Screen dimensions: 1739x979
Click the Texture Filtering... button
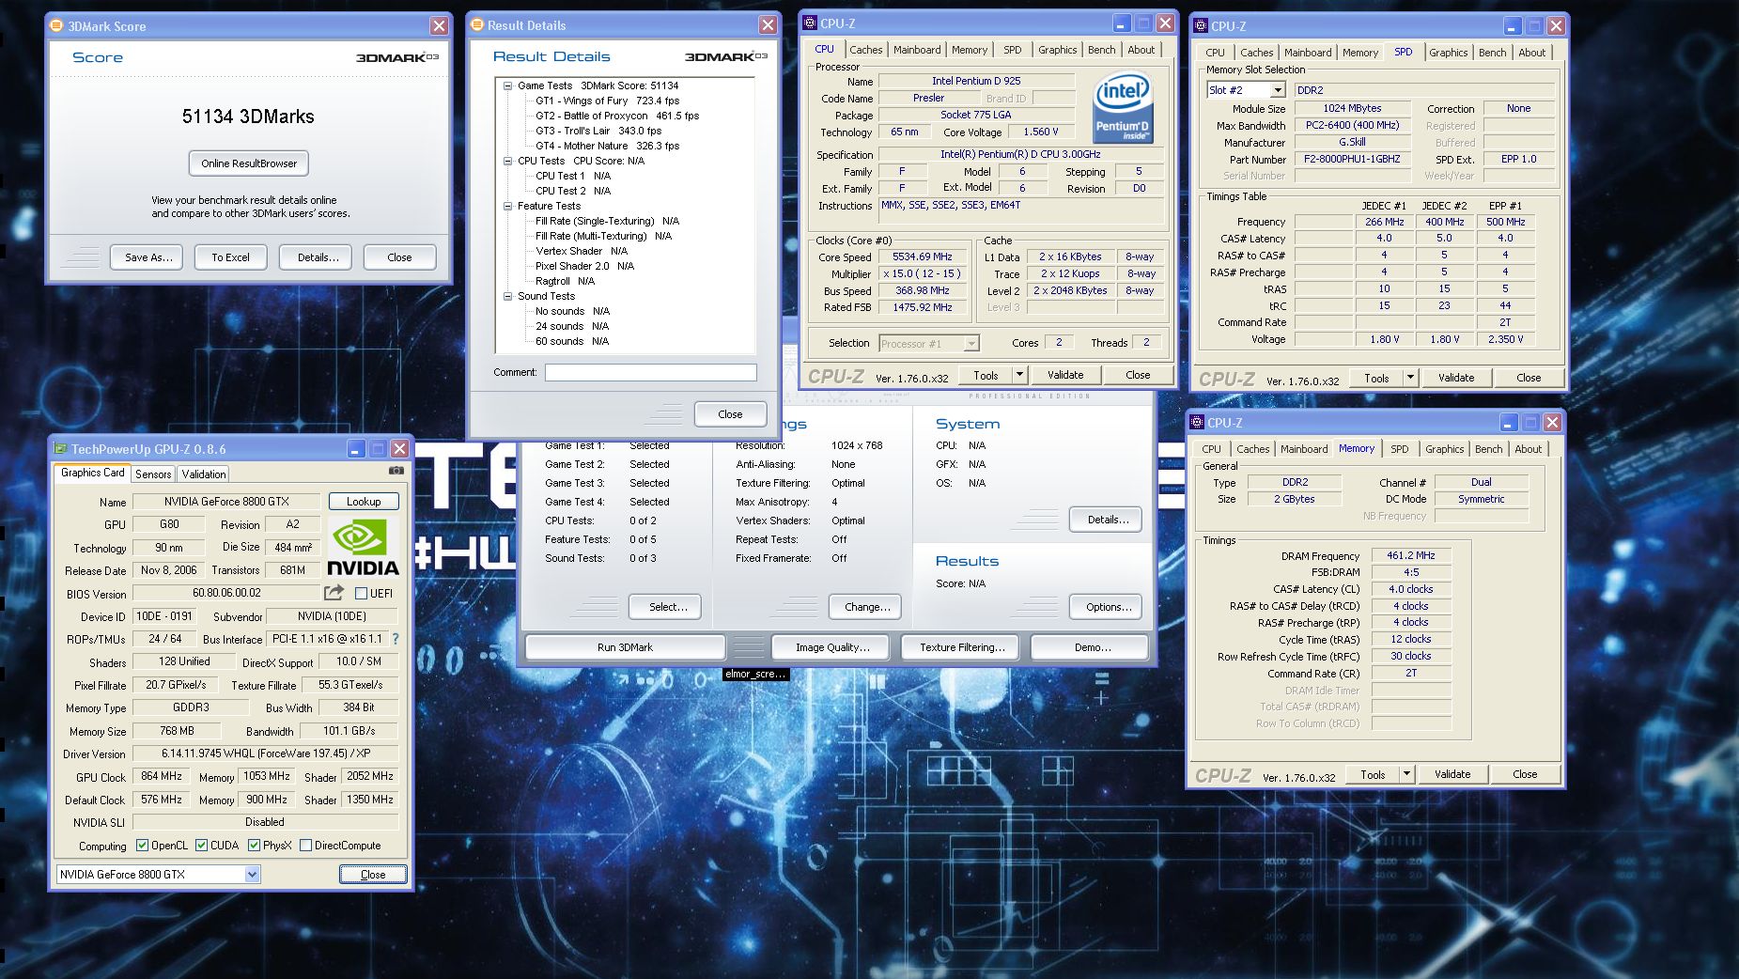point(962,647)
